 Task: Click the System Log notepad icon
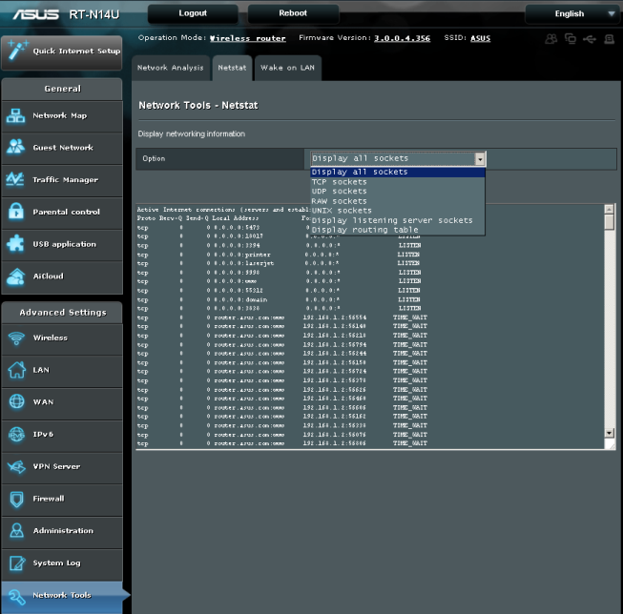tap(16, 563)
